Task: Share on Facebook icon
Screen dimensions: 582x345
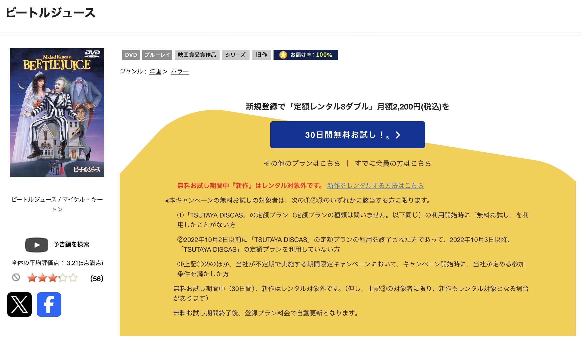Action: 49,304
